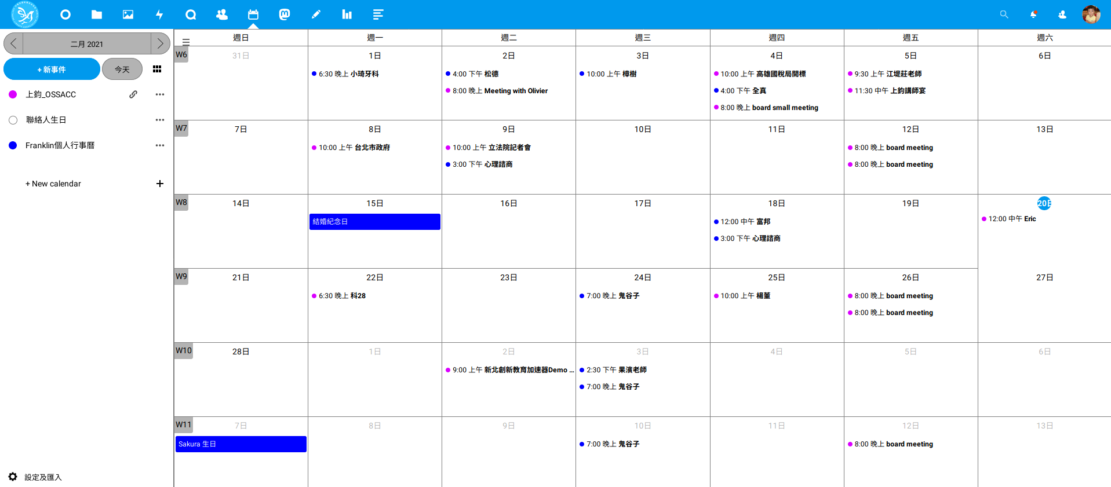Open week W9 link
This screenshot has height=487, width=1111.
(181, 276)
